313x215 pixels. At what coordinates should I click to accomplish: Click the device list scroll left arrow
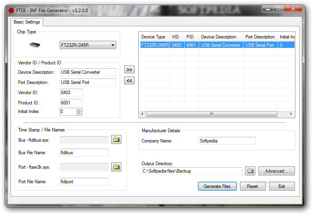pos(142,114)
